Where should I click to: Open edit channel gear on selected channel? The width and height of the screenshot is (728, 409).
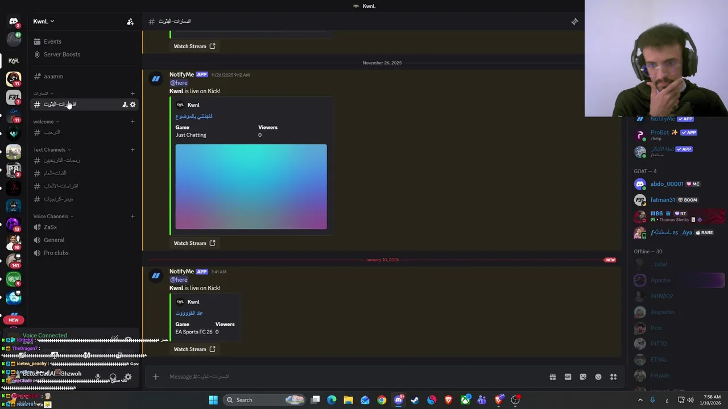coord(133,105)
